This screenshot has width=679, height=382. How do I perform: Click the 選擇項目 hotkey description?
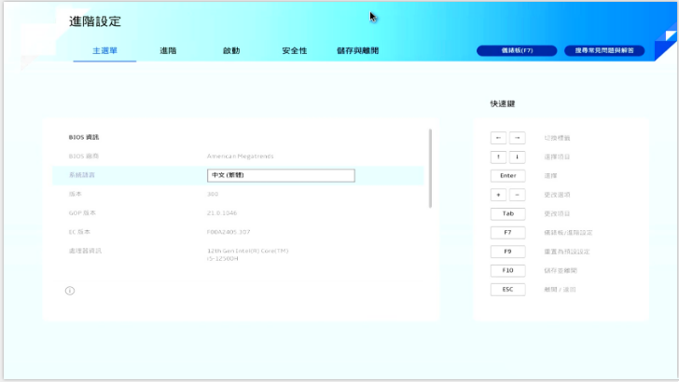[557, 157]
